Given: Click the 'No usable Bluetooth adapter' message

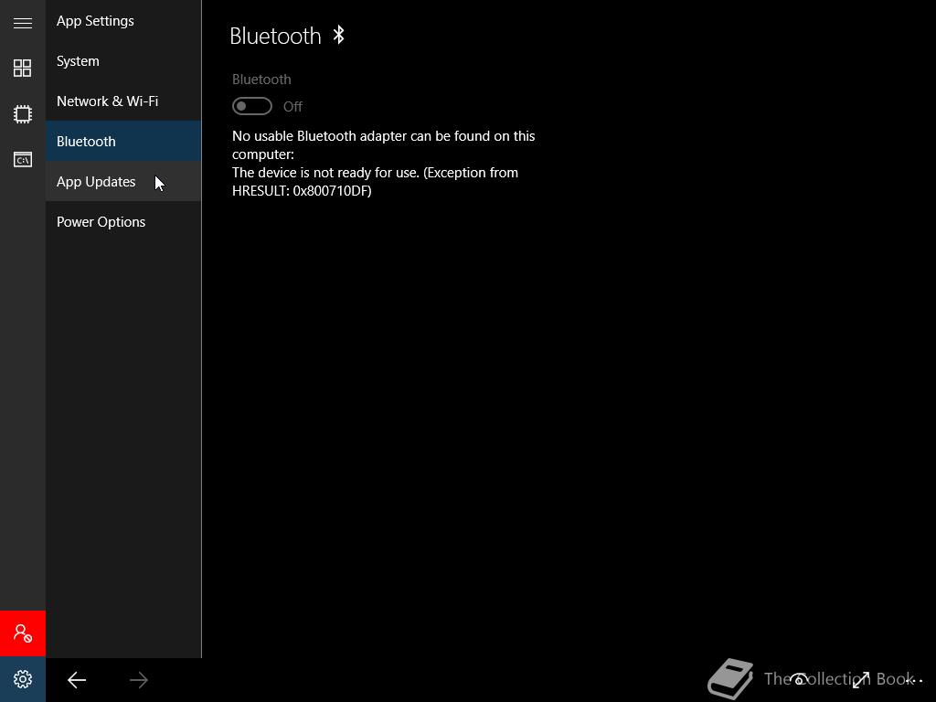Looking at the screenshot, I should click(x=383, y=145).
